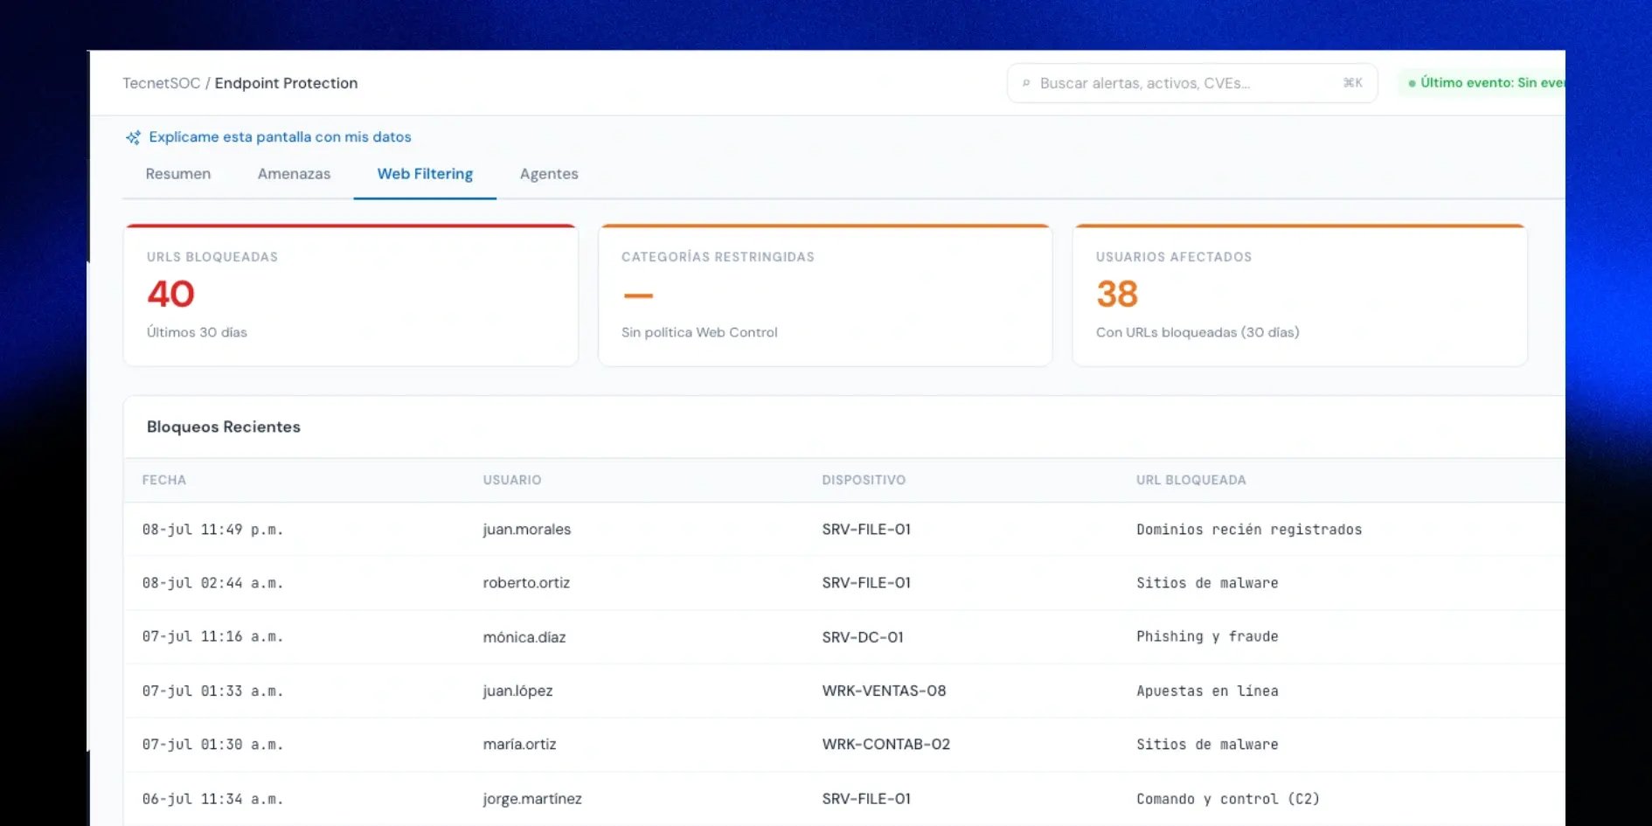1652x826 pixels.
Task: Click Con URLs bloqueadas (30 días) caption
Action: (1197, 333)
